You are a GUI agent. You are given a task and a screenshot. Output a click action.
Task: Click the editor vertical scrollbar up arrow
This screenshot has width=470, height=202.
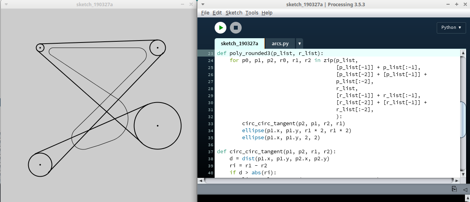[463, 53]
